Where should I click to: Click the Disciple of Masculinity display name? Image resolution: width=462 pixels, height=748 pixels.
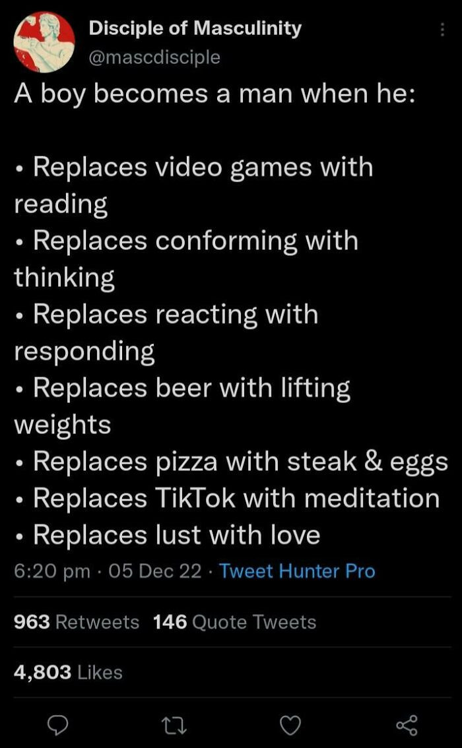pos(195,28)
